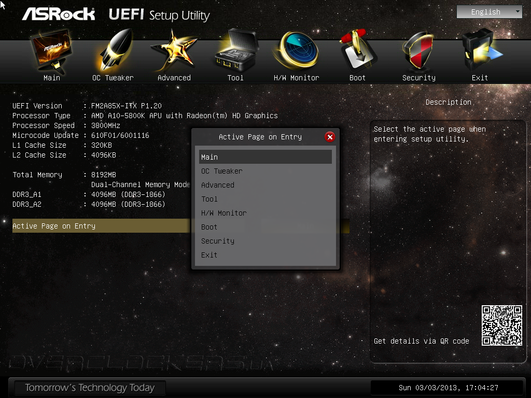The width and height of the screenshot is (531, 398).
Task: Click the QR code image
Action: point(502,325)
